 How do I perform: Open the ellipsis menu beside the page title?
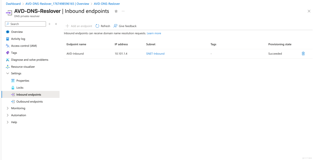(123, 11)
